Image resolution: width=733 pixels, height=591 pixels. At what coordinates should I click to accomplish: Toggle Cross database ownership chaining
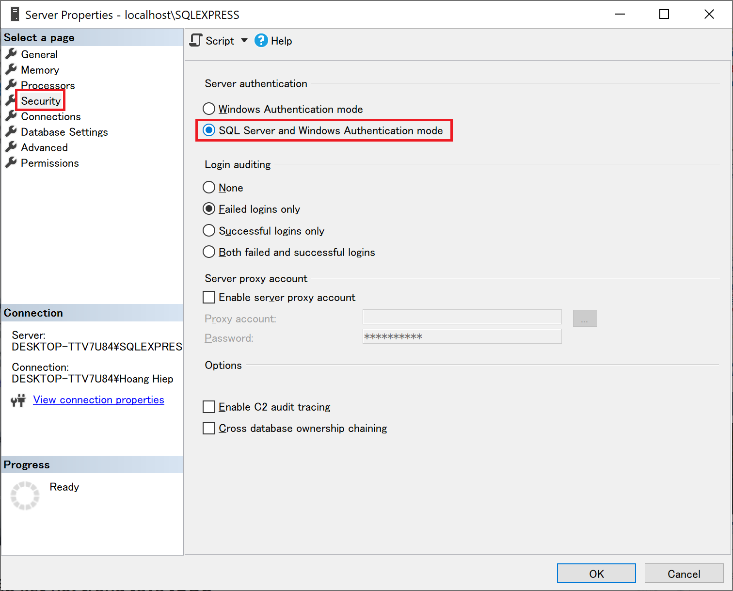click(209, 428)
